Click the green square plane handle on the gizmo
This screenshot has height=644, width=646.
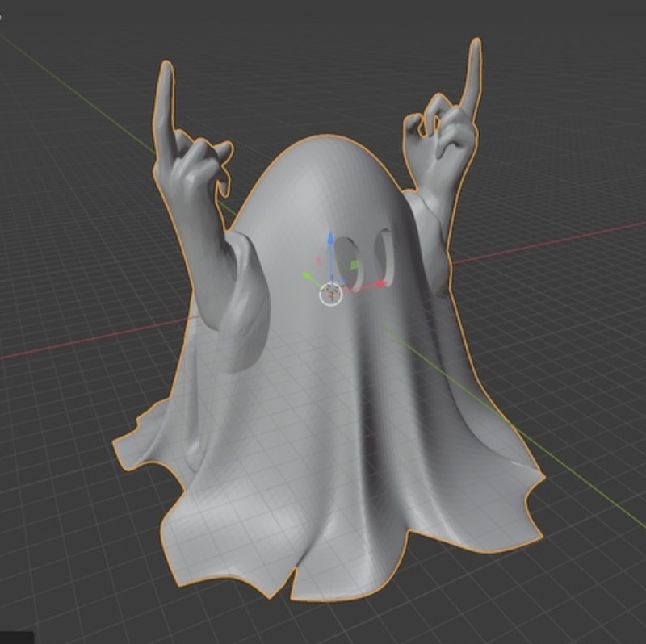click(x=354, y=265)
